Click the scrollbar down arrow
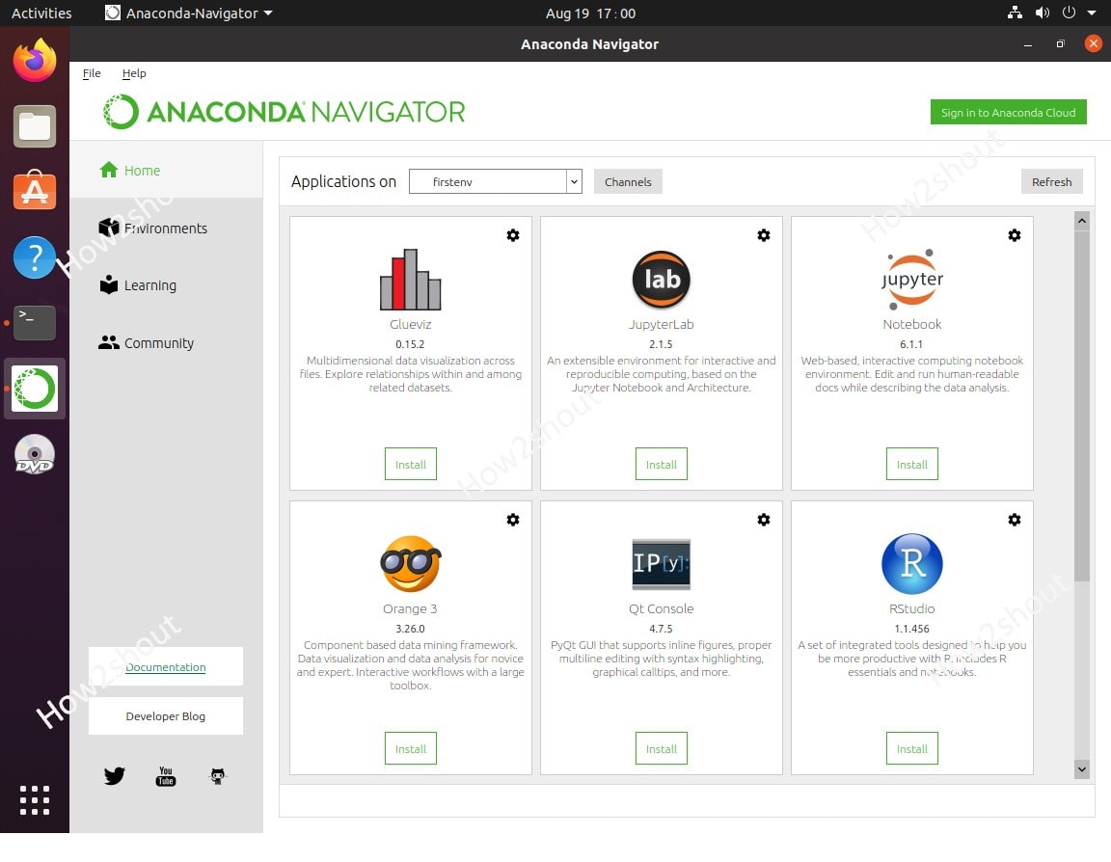Viewport: 1111px width, 862px height. tap(1081, 769)
